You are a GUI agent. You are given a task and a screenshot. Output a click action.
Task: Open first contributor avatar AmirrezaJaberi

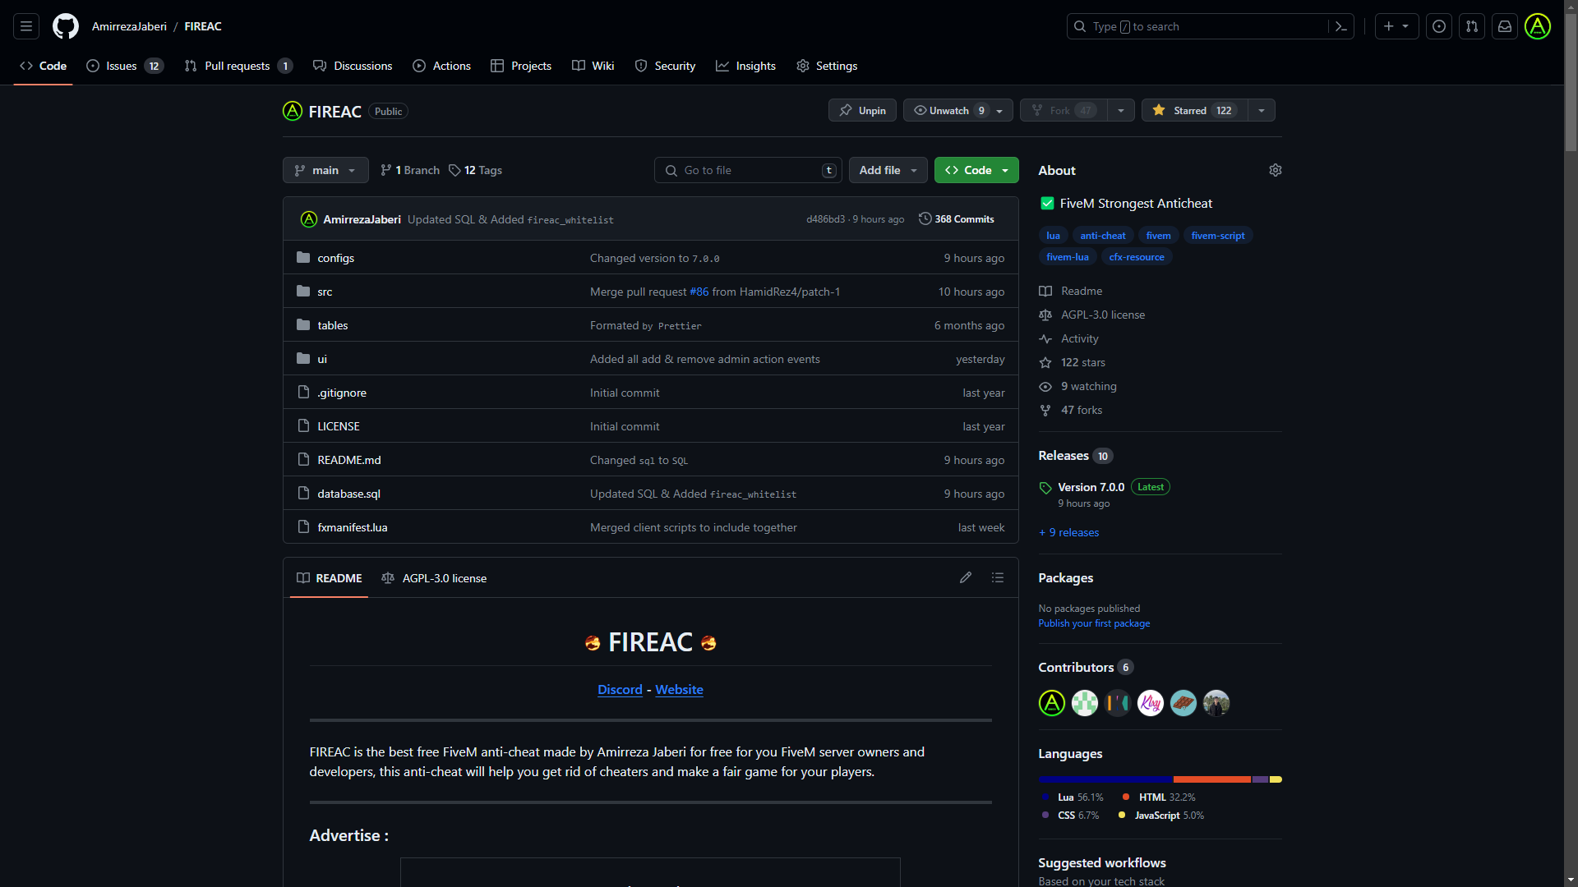pos(1052,703)
